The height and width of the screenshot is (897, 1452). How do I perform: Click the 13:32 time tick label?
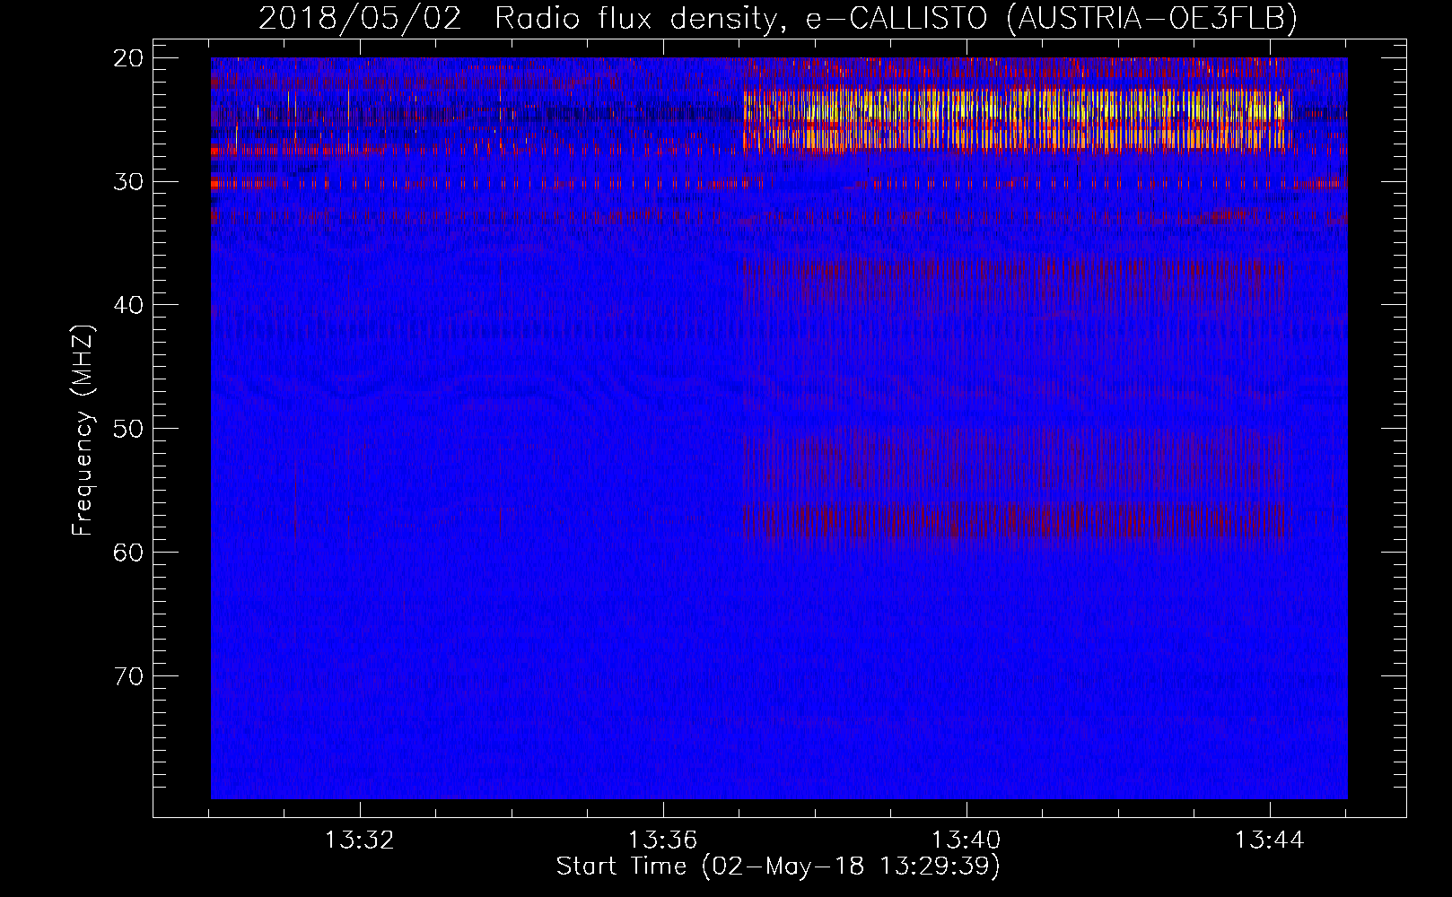click(x=359, y=840)
